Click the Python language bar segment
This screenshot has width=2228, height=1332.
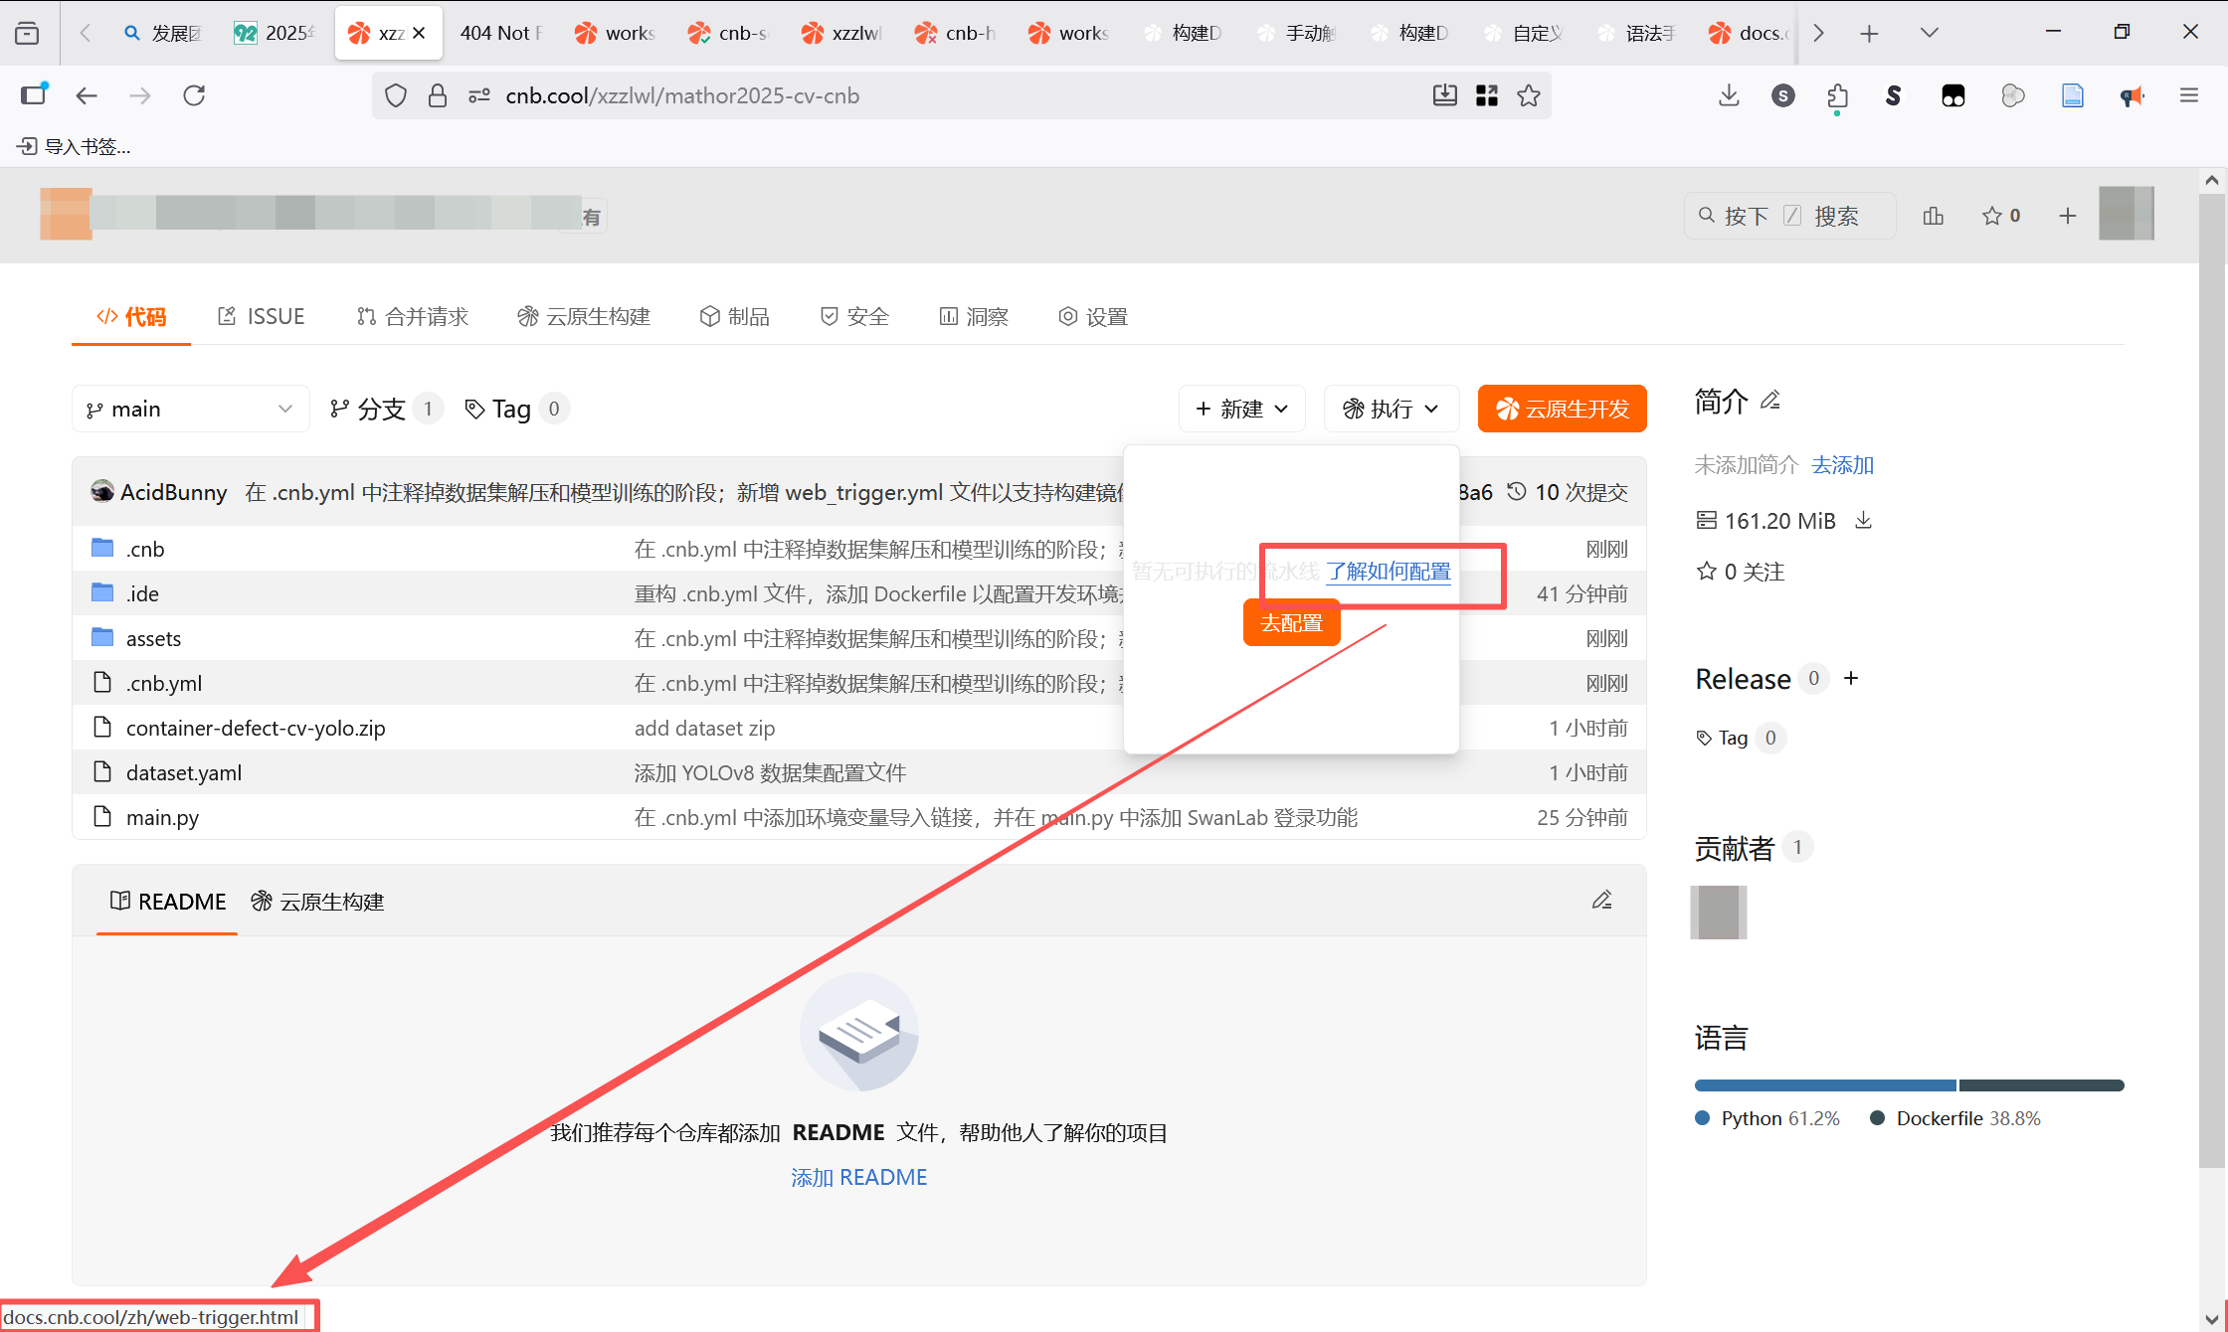[1824, 1085]
